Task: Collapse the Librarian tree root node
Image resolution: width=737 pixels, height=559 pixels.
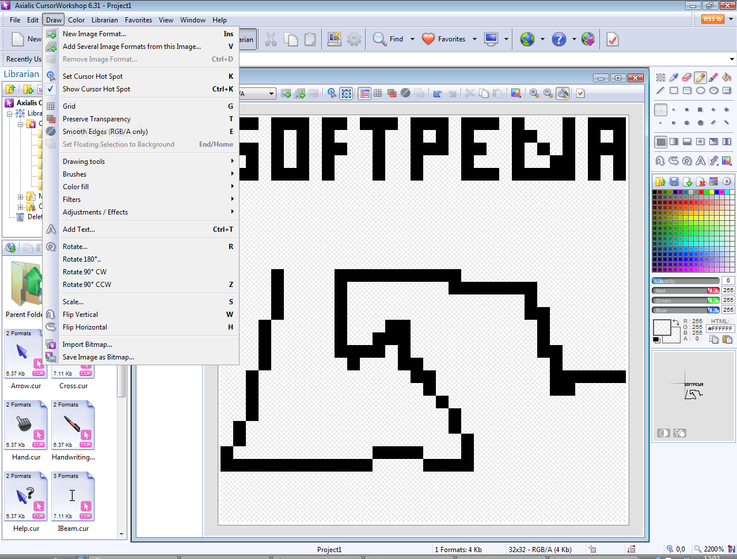Action: (10, 114)
